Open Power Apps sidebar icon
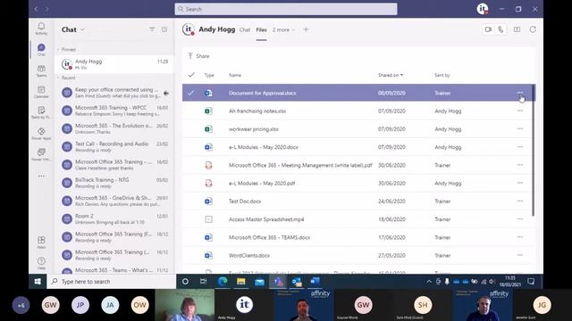Image resolution: width=572 pixels, height=321 pixels. (x=41, y=134)
